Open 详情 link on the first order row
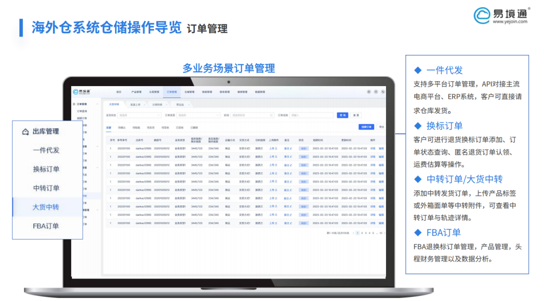Viewport: 544px width, 301px height. [374, 148]
